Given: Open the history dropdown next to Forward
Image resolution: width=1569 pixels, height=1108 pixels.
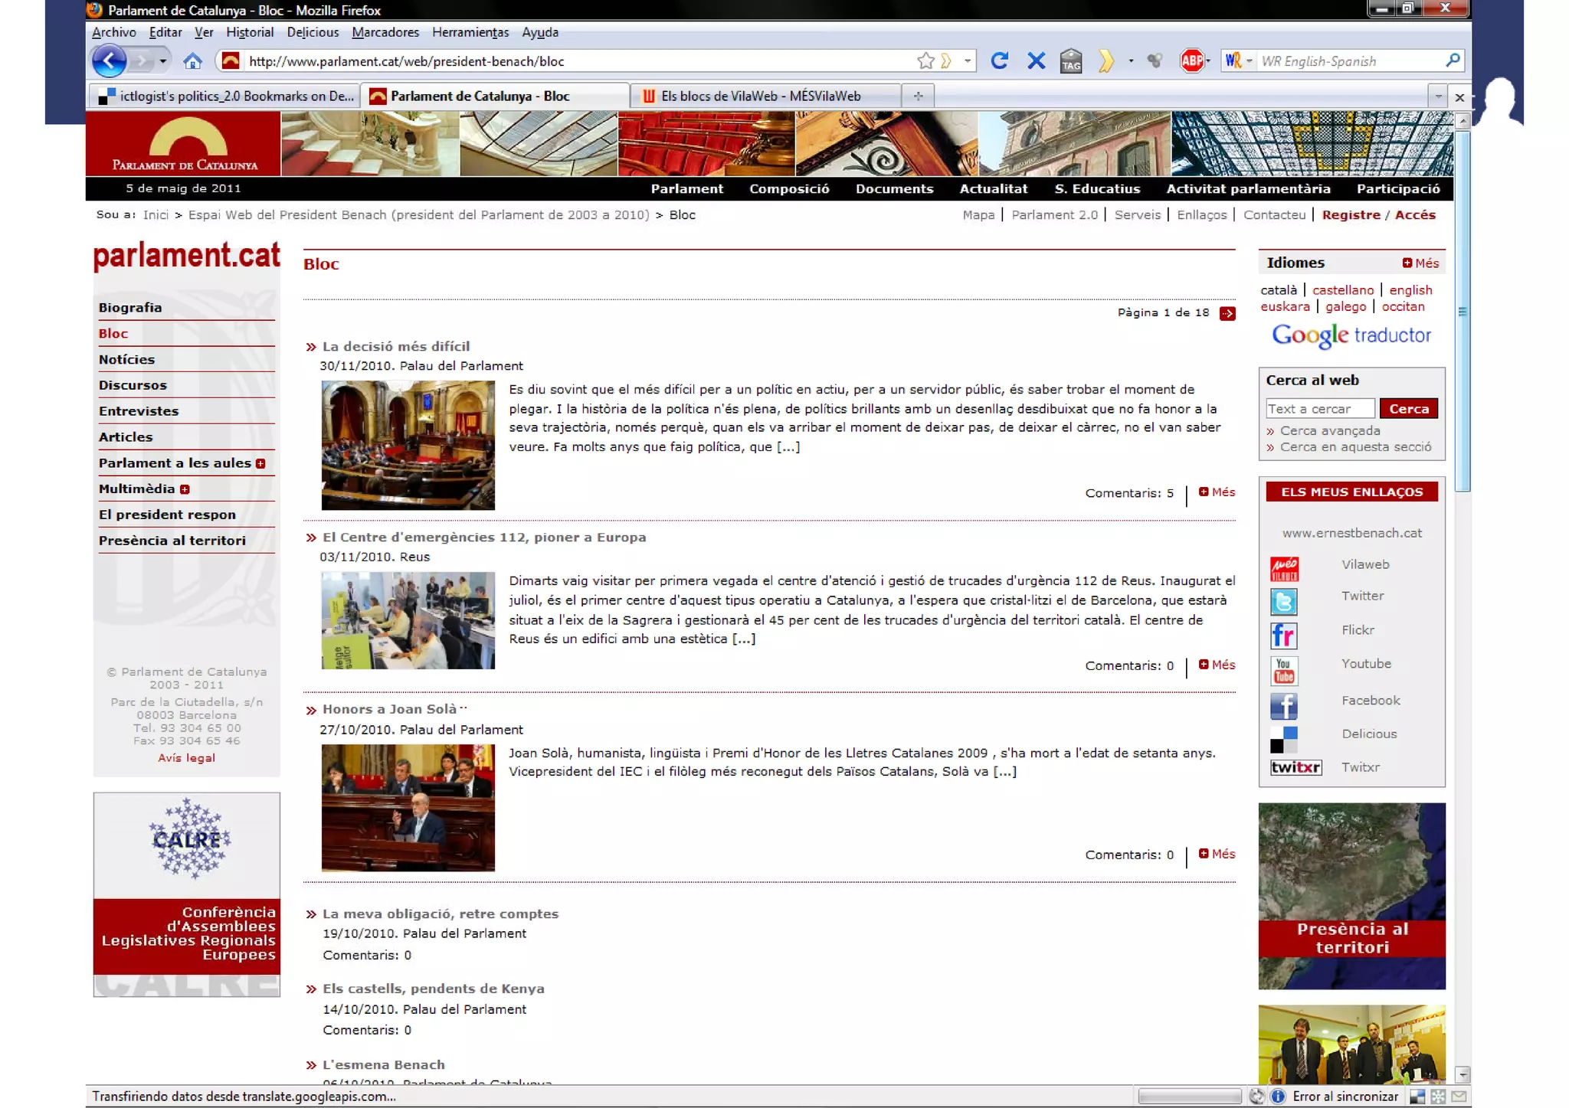Looking at the screenshot, I should tap(163, 61).
